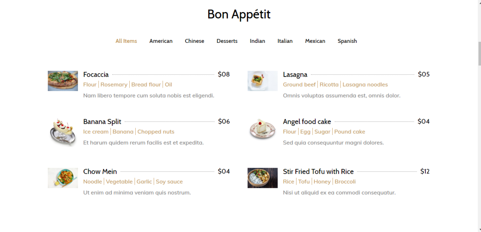Viewport: 481px width, 232px height.
Task: Select the Stir Fried Tofu thumbnail
Action: [262, 178]
